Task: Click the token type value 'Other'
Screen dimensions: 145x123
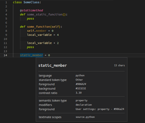Action: click(79, 80)
